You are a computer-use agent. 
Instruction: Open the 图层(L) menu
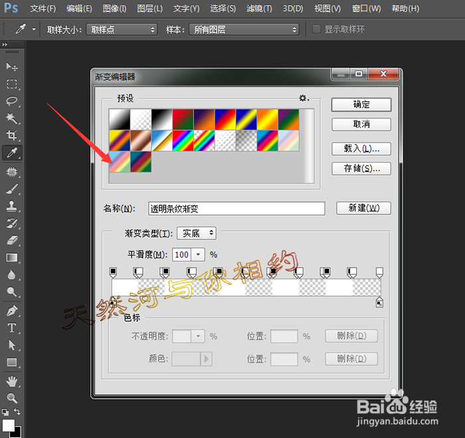pos(149,9)
